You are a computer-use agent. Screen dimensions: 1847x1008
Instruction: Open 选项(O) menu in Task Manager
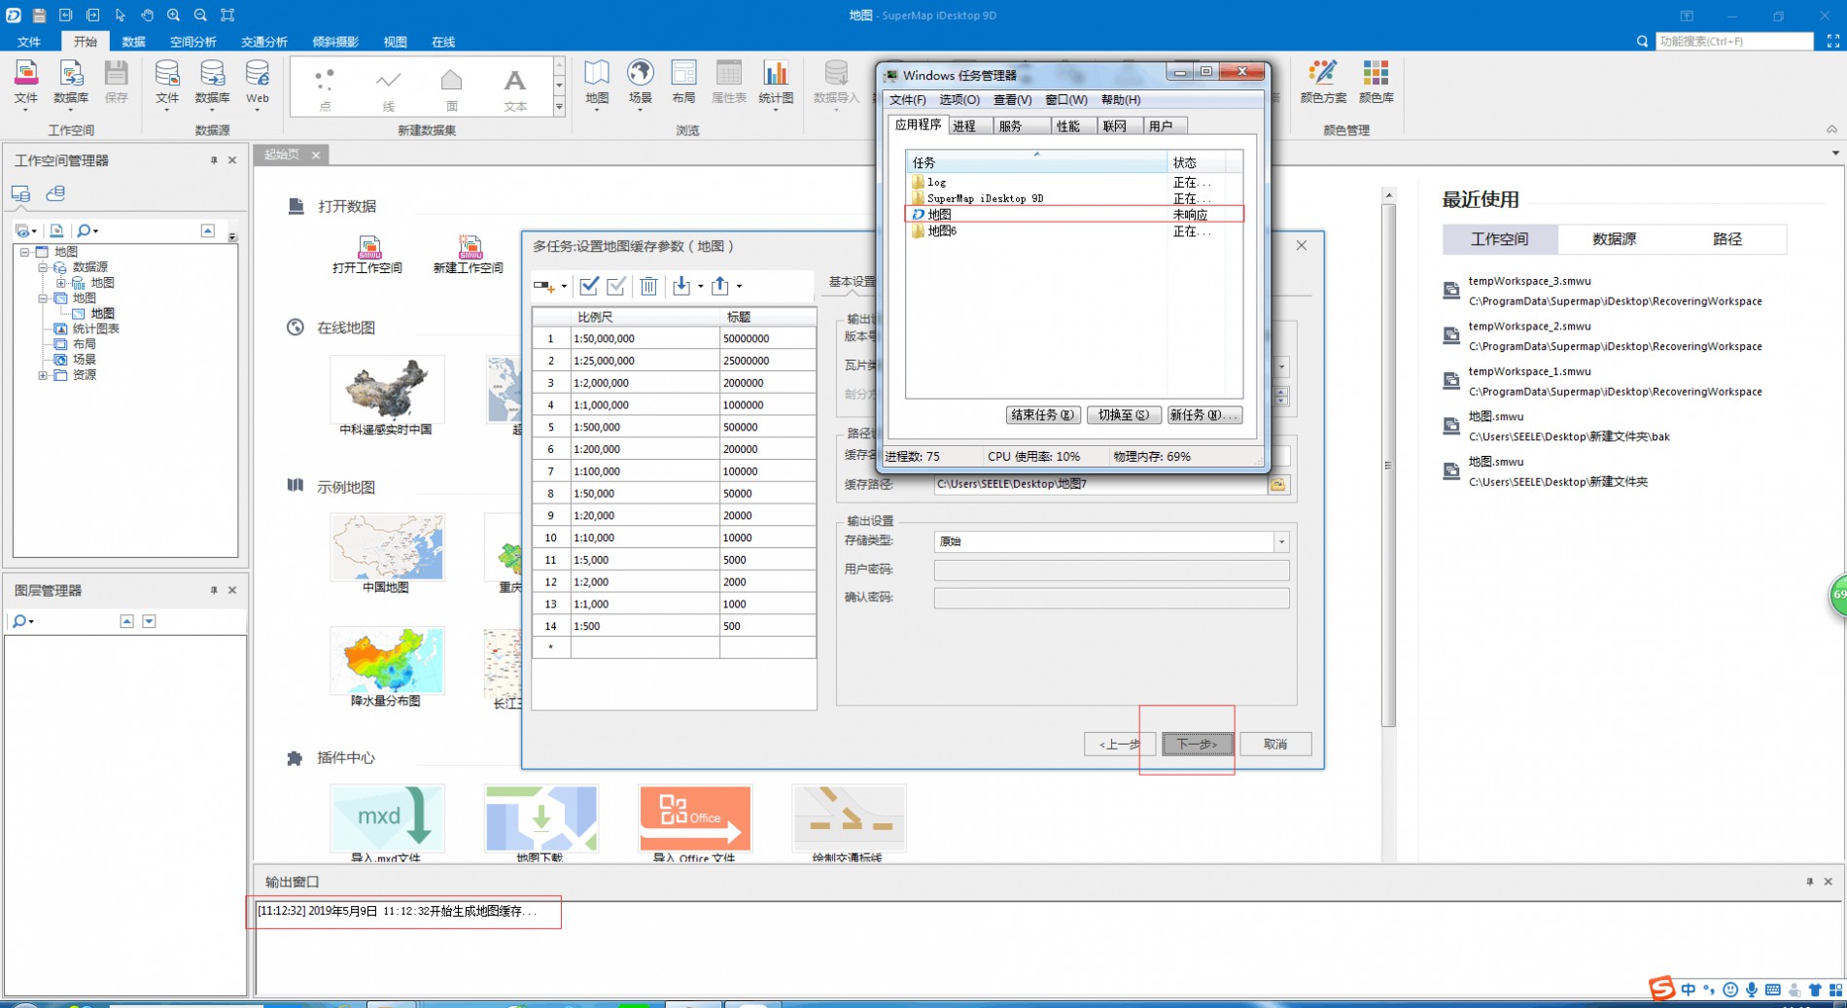tap(958, 100)
